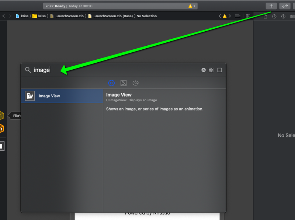Select the Media (image) library tab
Viewport: 295px width, 220px height.
click(x=124, y=83)
